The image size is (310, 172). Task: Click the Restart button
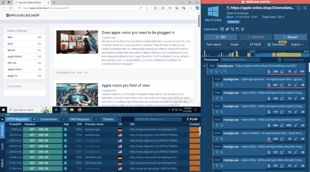[x=290, y=37]
